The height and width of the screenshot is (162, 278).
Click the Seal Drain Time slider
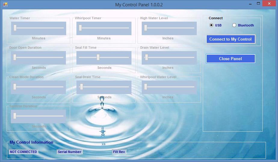click(104, 87)
